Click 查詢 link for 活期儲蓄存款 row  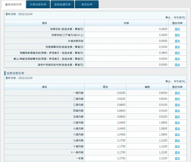tap(177, 47)
